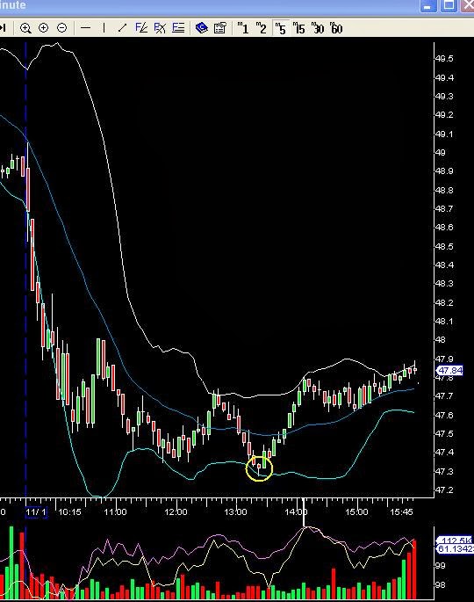Click the 11:00 time axis label

pos(115,511)
